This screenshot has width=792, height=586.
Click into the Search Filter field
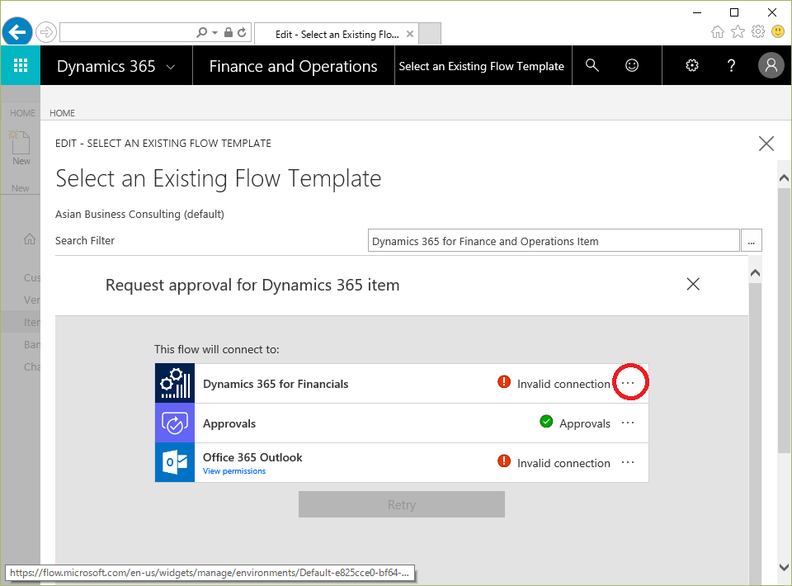(553, 241)
